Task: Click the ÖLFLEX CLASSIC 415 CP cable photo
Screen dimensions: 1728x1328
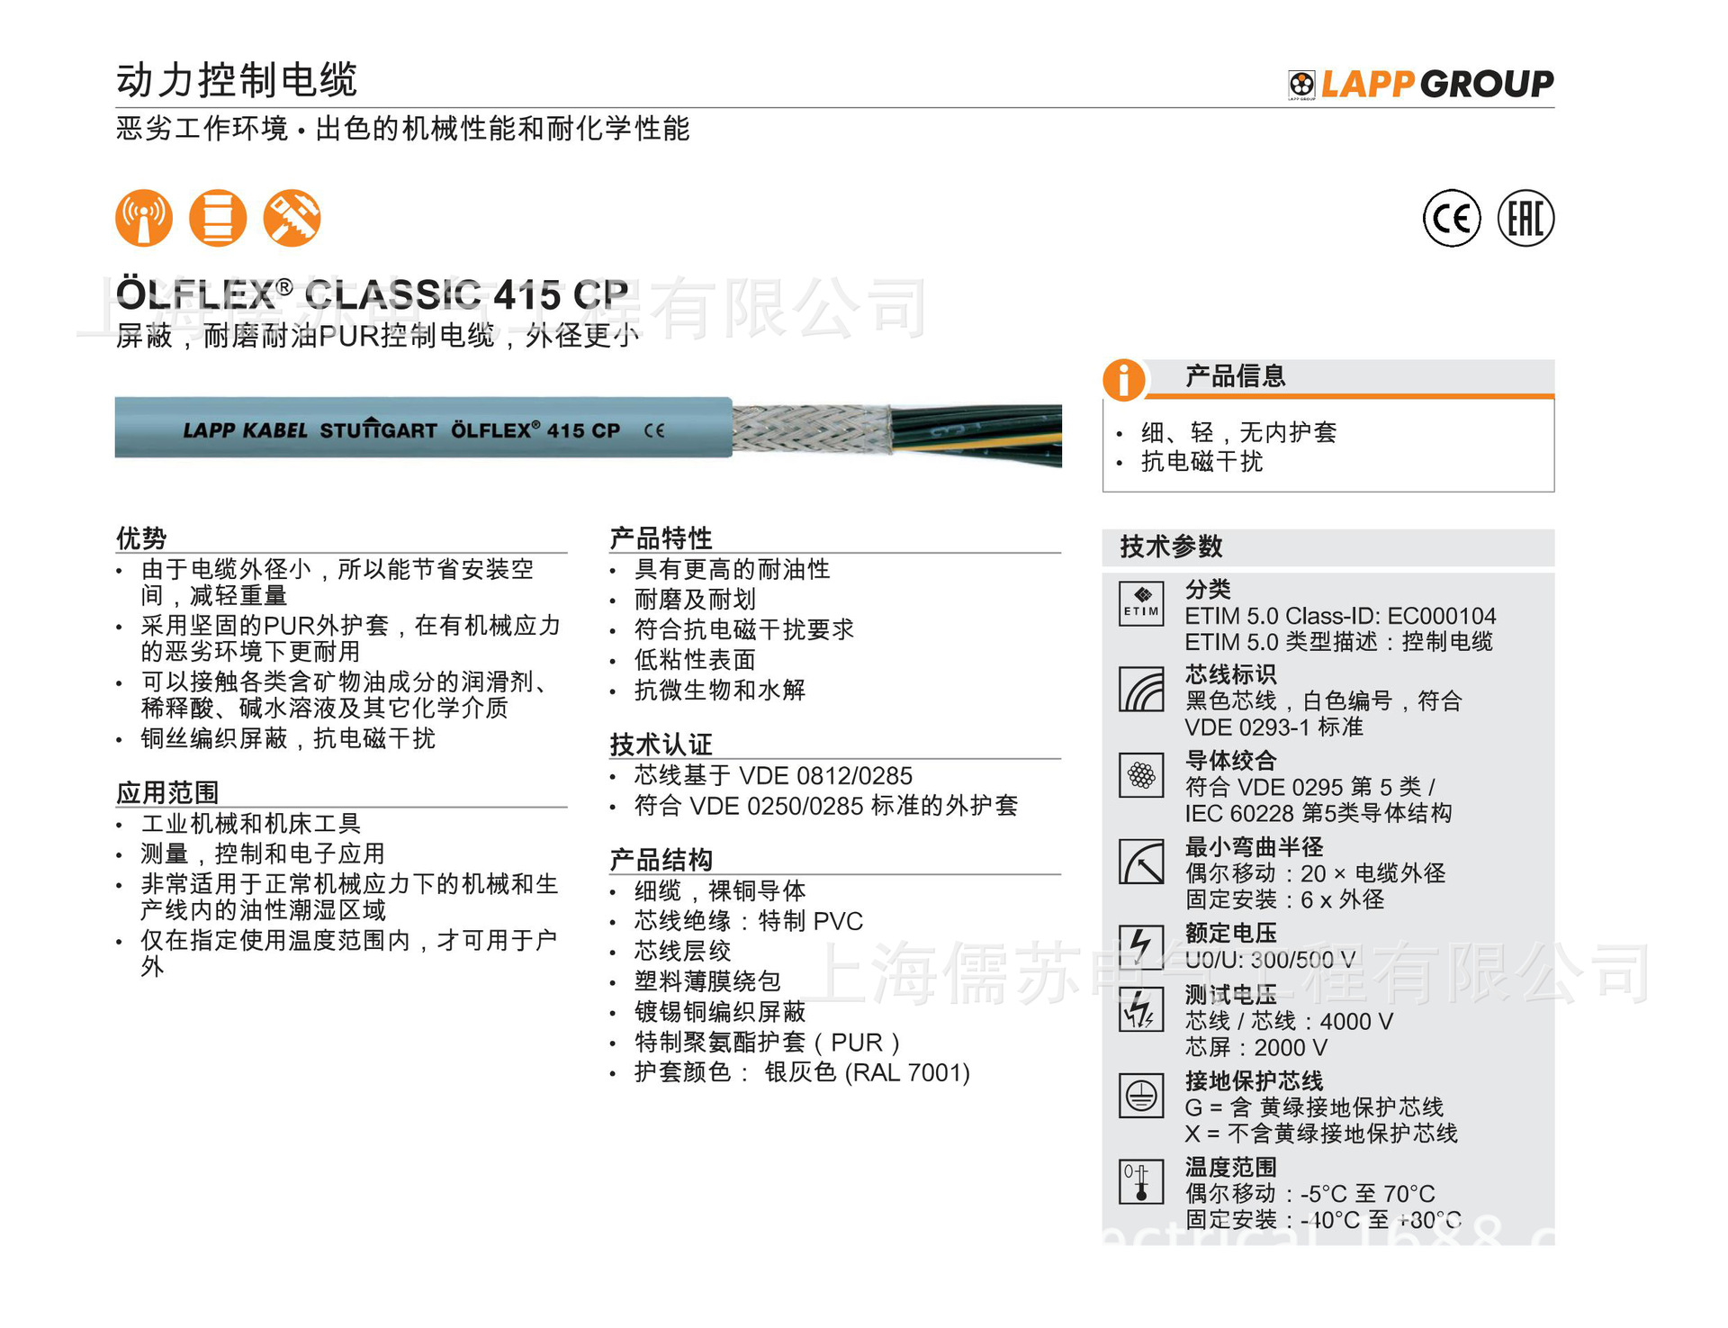Action: (x=588, y=429)
